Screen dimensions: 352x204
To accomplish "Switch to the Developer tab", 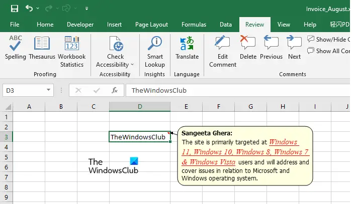I will click(80, 25).
